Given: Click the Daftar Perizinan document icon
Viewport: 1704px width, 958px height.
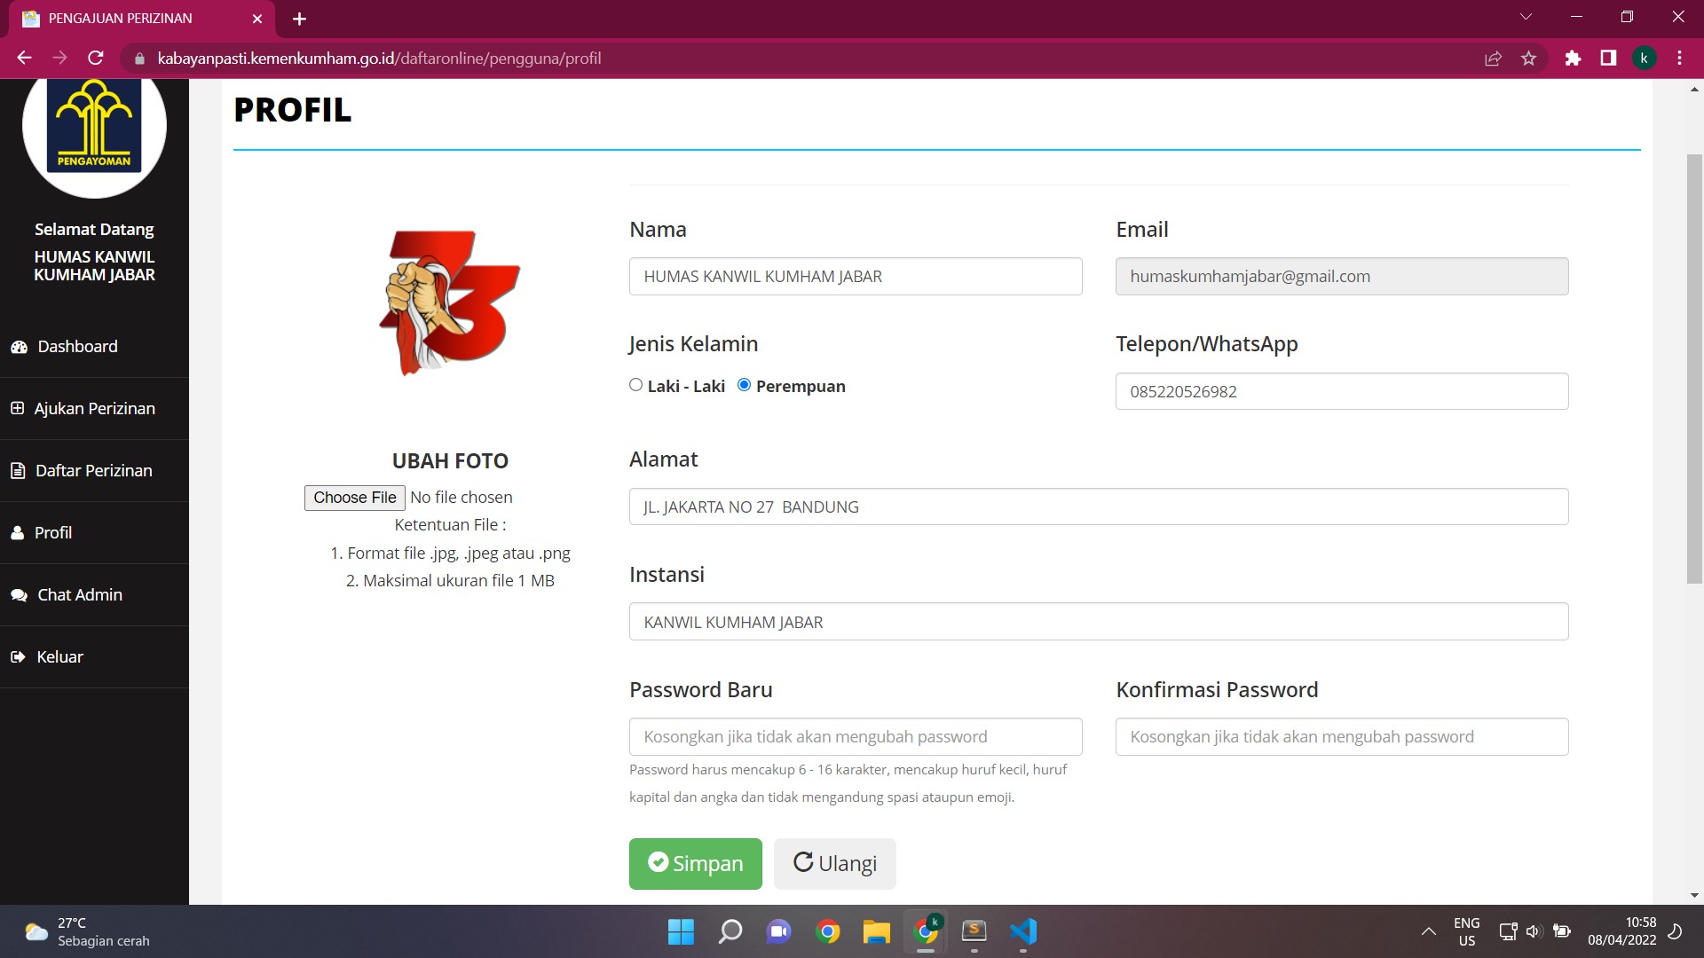Looking at the screenshot, I should (x=18, y=471).
